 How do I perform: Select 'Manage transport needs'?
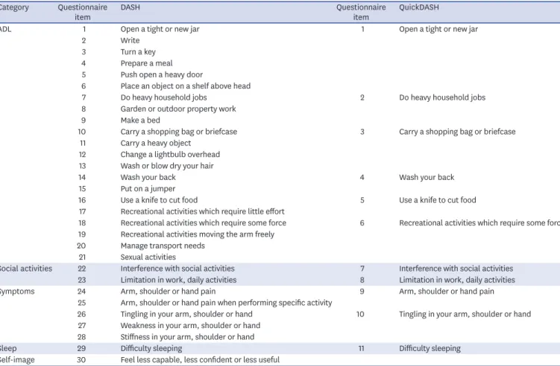pyautogui.click(x=163, y=245)
